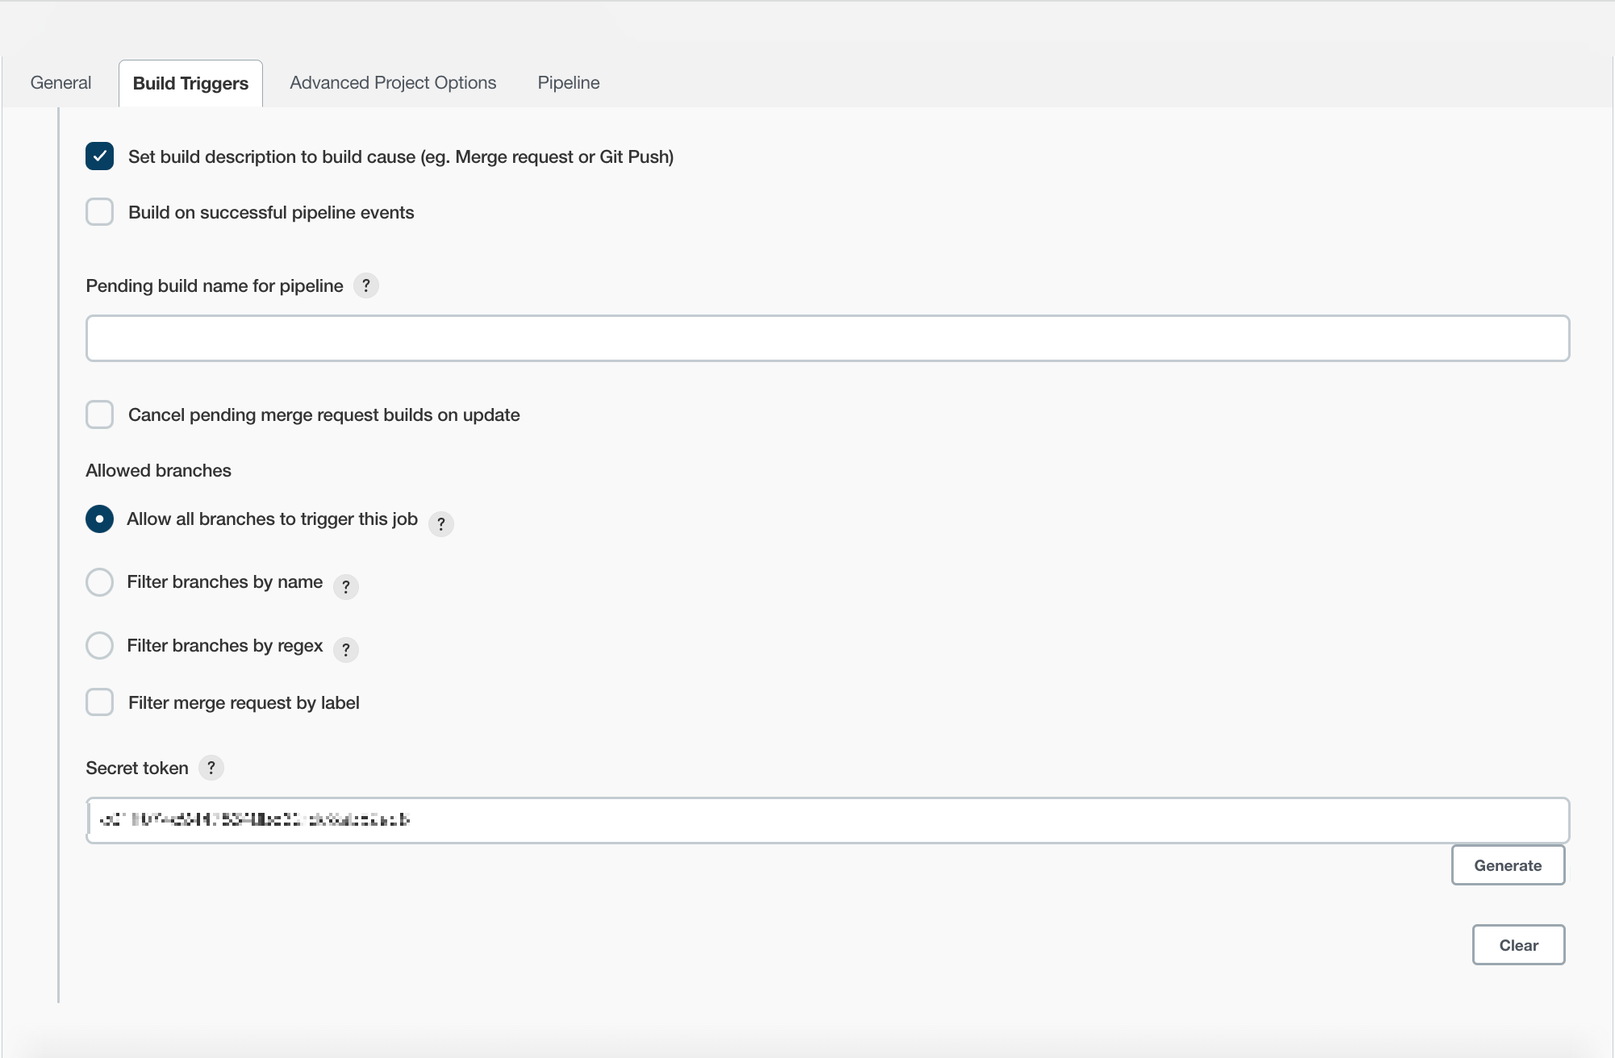Enable Build on successful pipeline events
1615x1058 pixels.
99,212
